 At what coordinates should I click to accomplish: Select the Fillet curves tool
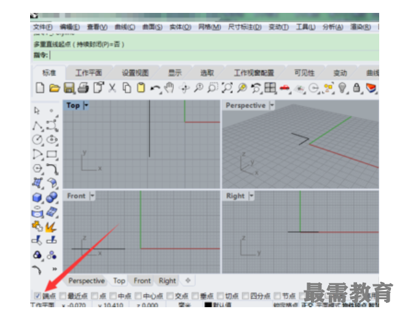(52, 169)
